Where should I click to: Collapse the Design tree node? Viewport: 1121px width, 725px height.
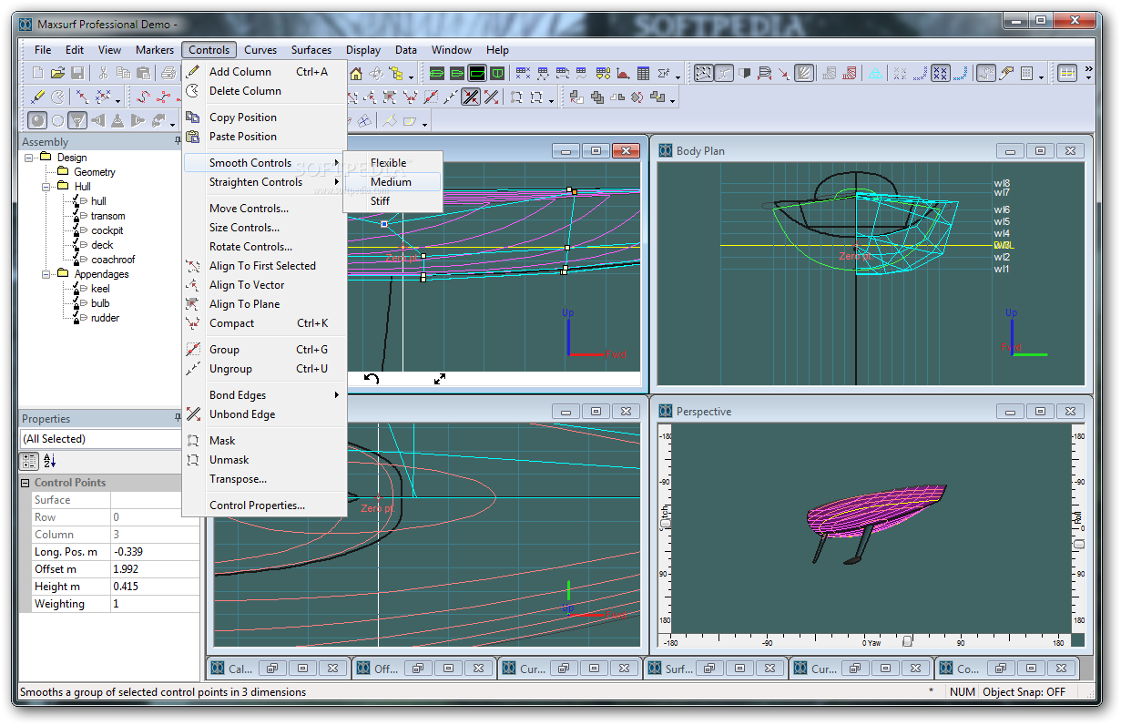[x=29, y=158]
